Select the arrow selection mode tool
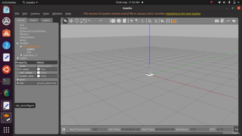Viewport: 242px width, 136px height. click(65, 21)
